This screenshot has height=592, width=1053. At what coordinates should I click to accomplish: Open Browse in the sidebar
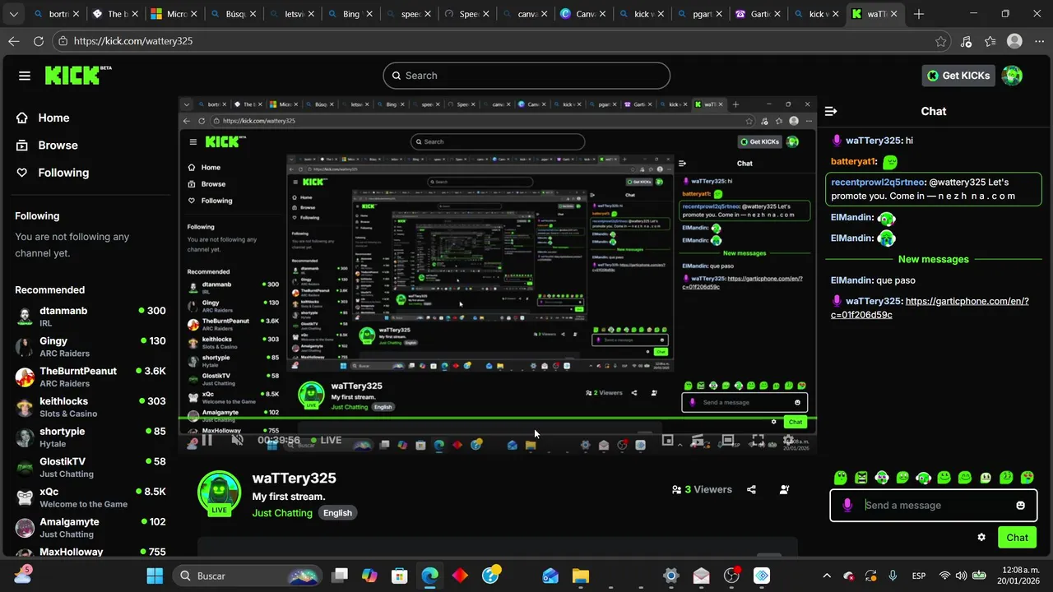point(47,145)
